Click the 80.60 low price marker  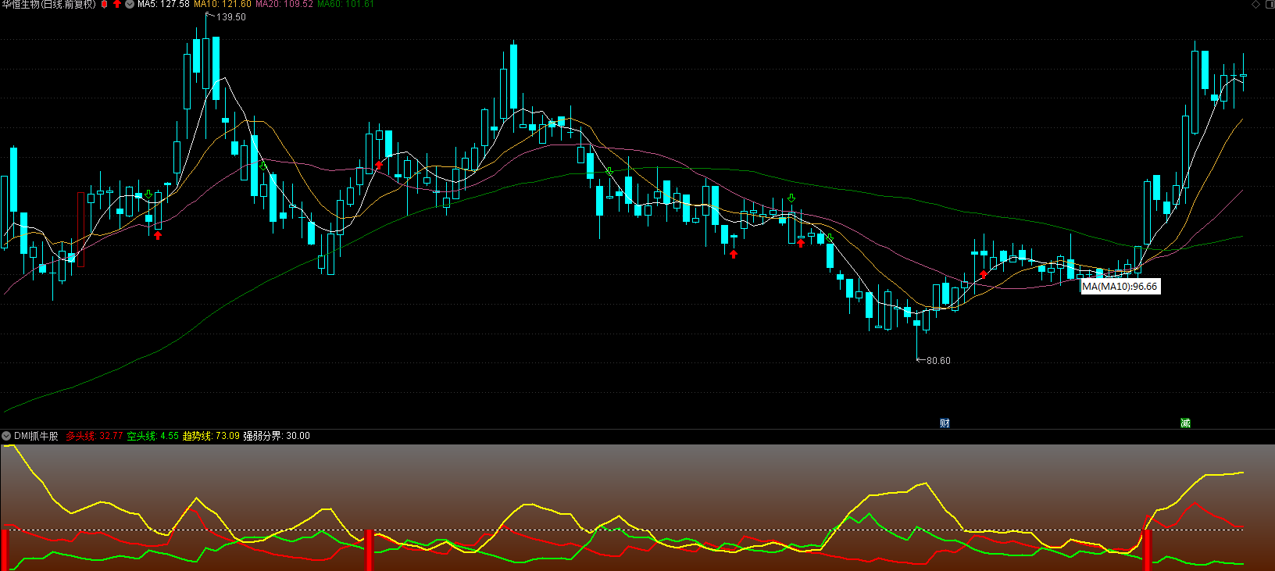938,361
